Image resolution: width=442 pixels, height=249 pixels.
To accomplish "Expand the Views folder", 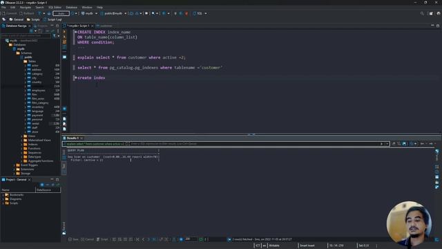I will (21, 136).
